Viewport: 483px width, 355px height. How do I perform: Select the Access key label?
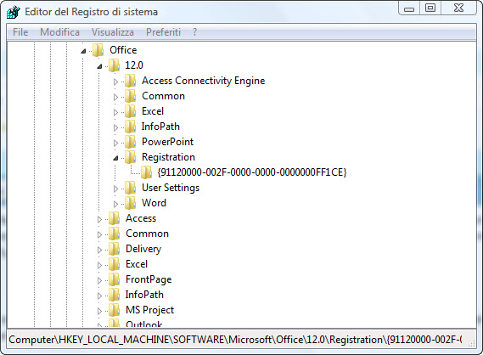click(x=141, y=218)
